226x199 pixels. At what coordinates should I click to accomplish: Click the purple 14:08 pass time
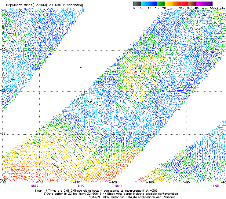(215, 186)
